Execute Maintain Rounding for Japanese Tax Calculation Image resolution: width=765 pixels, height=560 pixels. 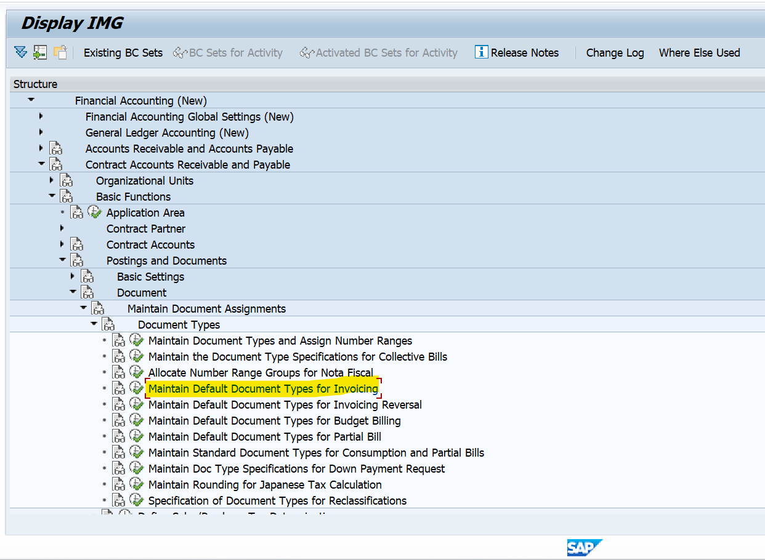point(137,484)
